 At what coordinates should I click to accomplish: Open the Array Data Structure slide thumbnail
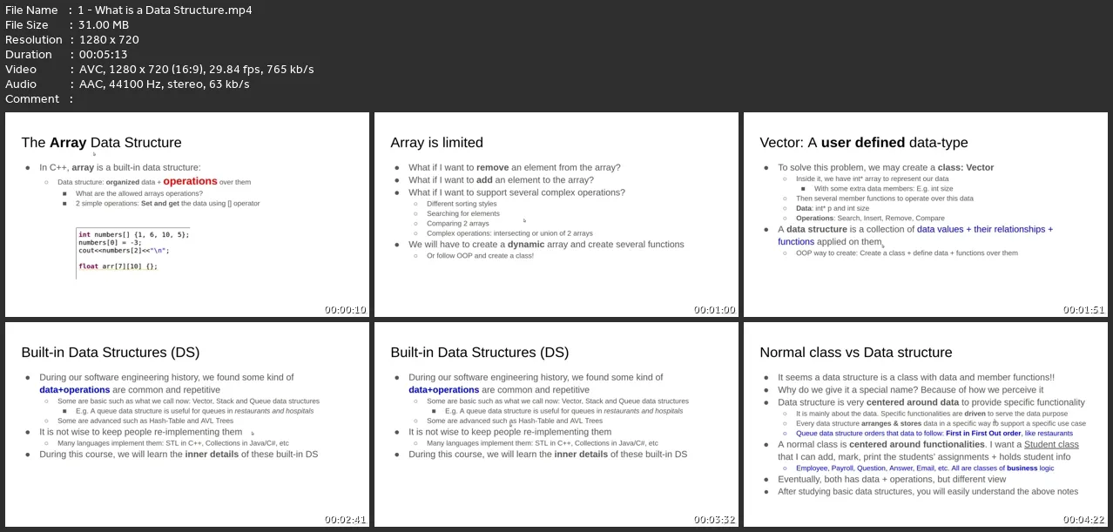pyautogui.click(x=186, y=214)
